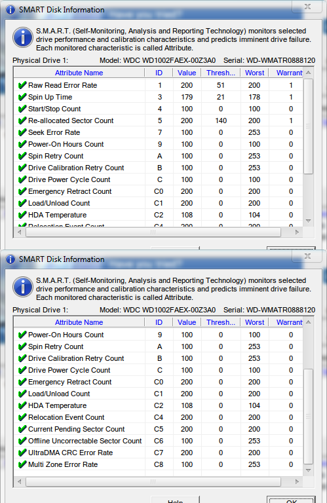Click the green check icon beside Start/Stop Count
Image resolution: width=327 pixels, height=503 pixels.
22,109
